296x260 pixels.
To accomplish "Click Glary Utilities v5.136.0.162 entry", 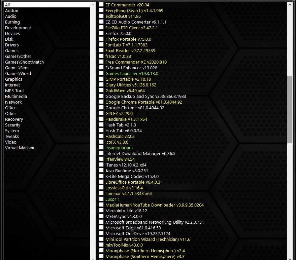I will (x=131, y=85).
